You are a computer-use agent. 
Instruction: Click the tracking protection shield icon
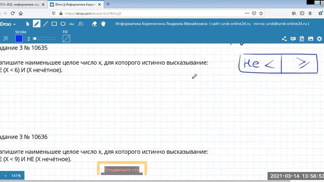tap(54, 14)
